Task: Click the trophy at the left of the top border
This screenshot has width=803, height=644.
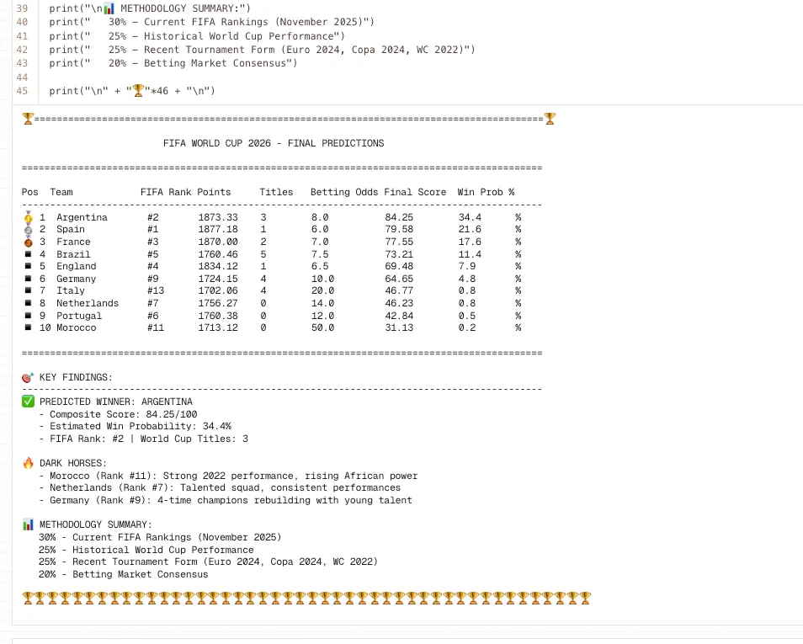Action: 28,119
